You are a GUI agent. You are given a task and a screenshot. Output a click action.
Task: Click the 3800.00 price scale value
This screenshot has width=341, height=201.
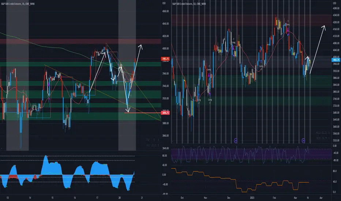[336, 92]
